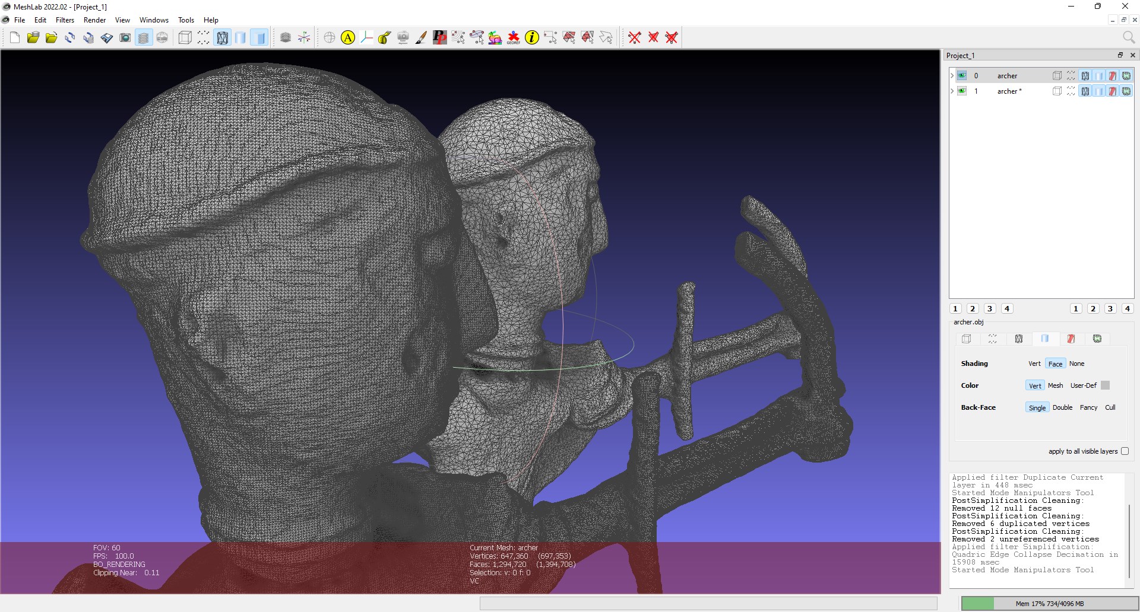This screenshot has width=1140, height=612.
Task: Click the Snapshot camera icon
Action: (x=125, y=37)
